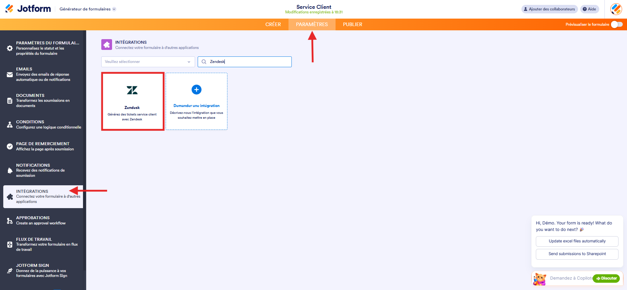Click the purple Intégrations header icon
The image size is (627, 290).
click(107, 45)
